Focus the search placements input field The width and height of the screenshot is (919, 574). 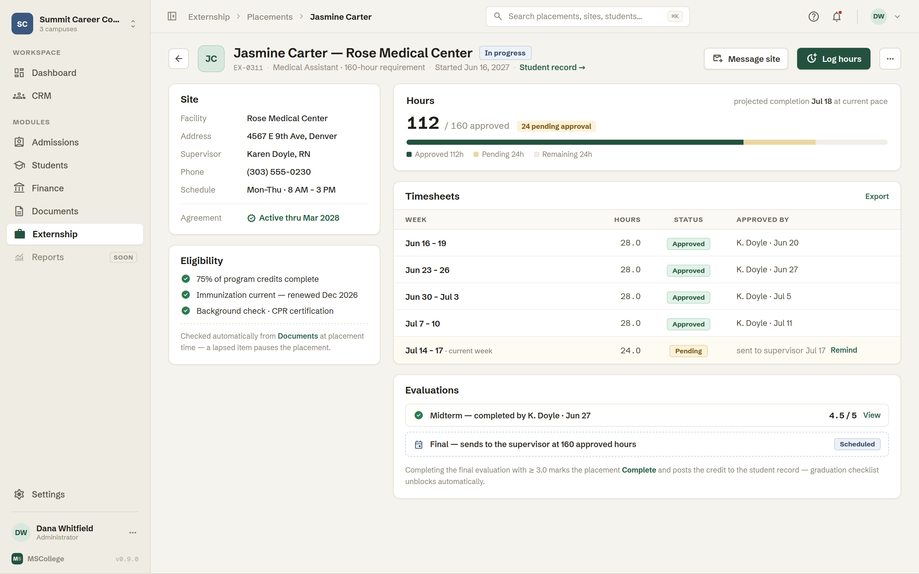point(587,16)
